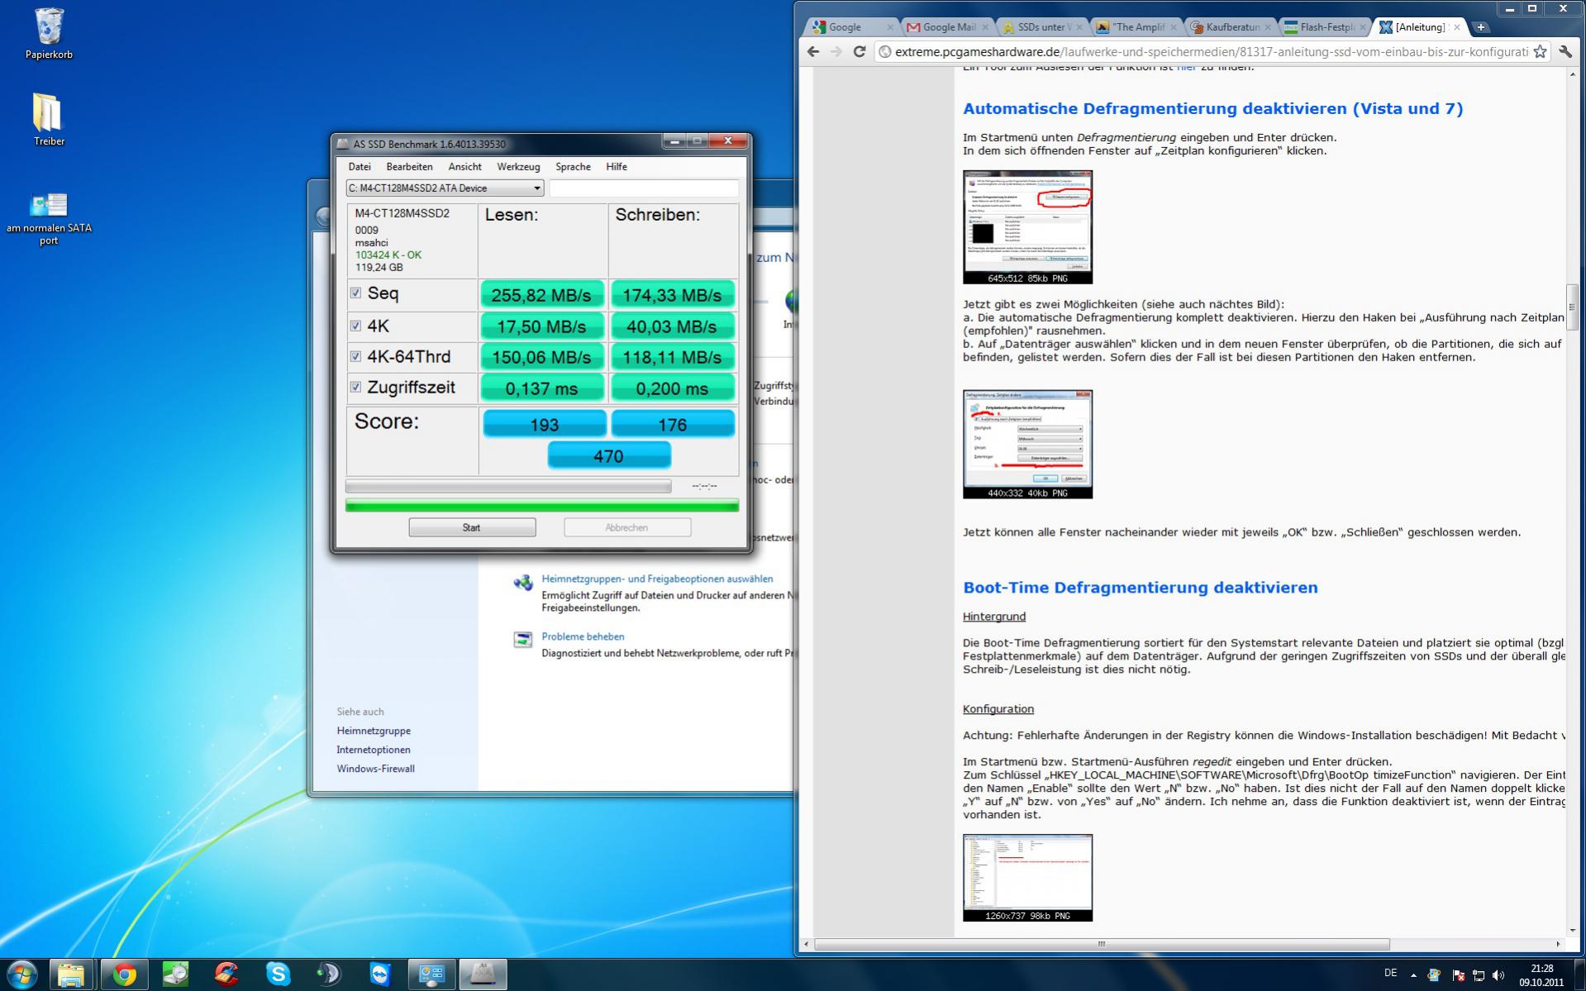Click the Abbrechen button in AS SSD
The image size is (1586, 991).
[x=627, y=527]
